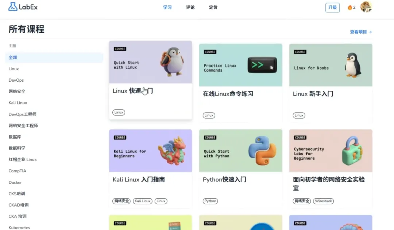The width and height of the screenshot is (394, 230).
Task: Click the Linux tag under Kali Linux 入门指南
Action: pyautogui.click(x=161, y=201)
